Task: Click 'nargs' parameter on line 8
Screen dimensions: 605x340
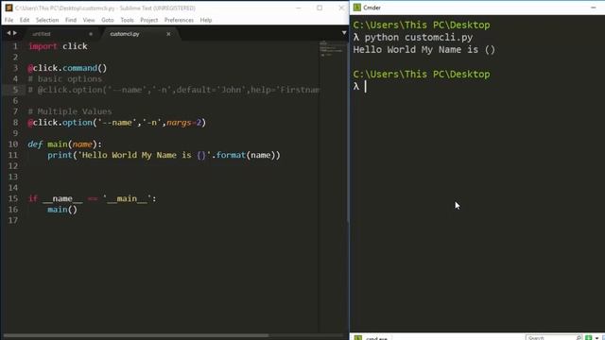Action: 179,123
